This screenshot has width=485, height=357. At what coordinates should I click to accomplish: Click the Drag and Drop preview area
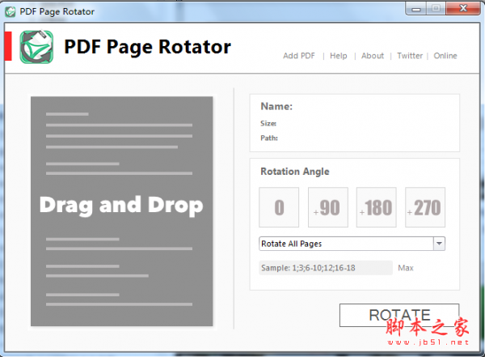click(x=121, y=211)
